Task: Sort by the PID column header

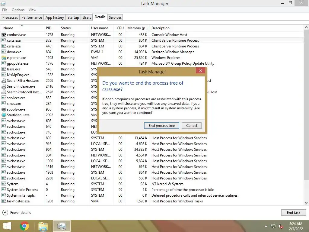Action: (51, 28)
